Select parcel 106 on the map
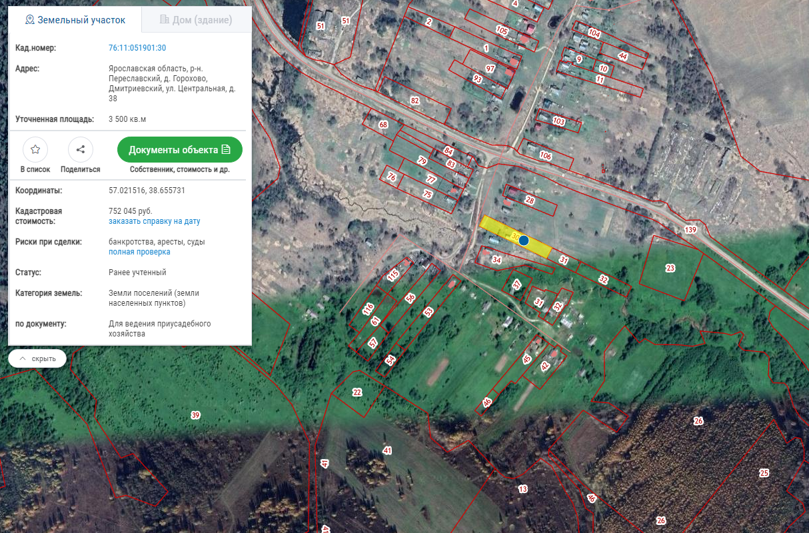Image resolution: width=809 pixels, height=533 pixels. [x=546, y=156]
